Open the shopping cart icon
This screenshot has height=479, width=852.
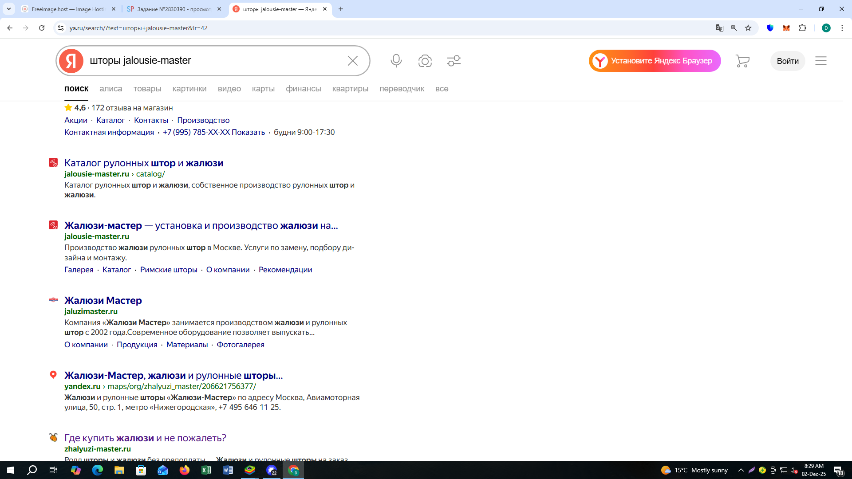click(742, 61)
